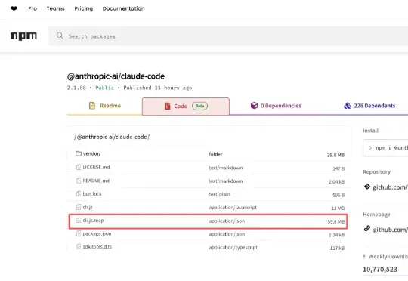Click the 2.1.88 version text
This screenshot has height=281, width=408.
point(76,88)
